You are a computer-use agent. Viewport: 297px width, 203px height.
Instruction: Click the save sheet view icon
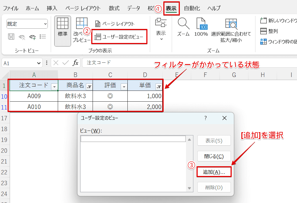11,36
